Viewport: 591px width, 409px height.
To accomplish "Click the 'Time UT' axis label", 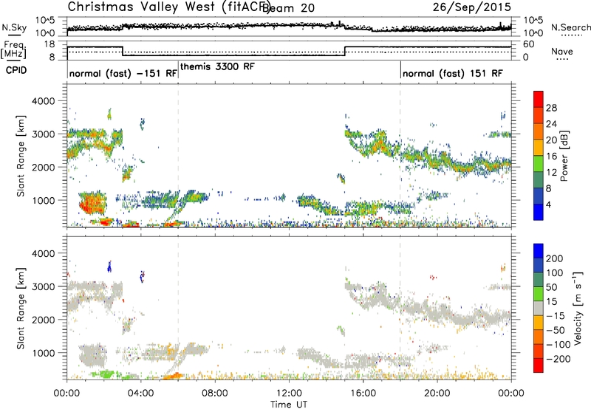I will pyautogui.click(x=289, y=404).
